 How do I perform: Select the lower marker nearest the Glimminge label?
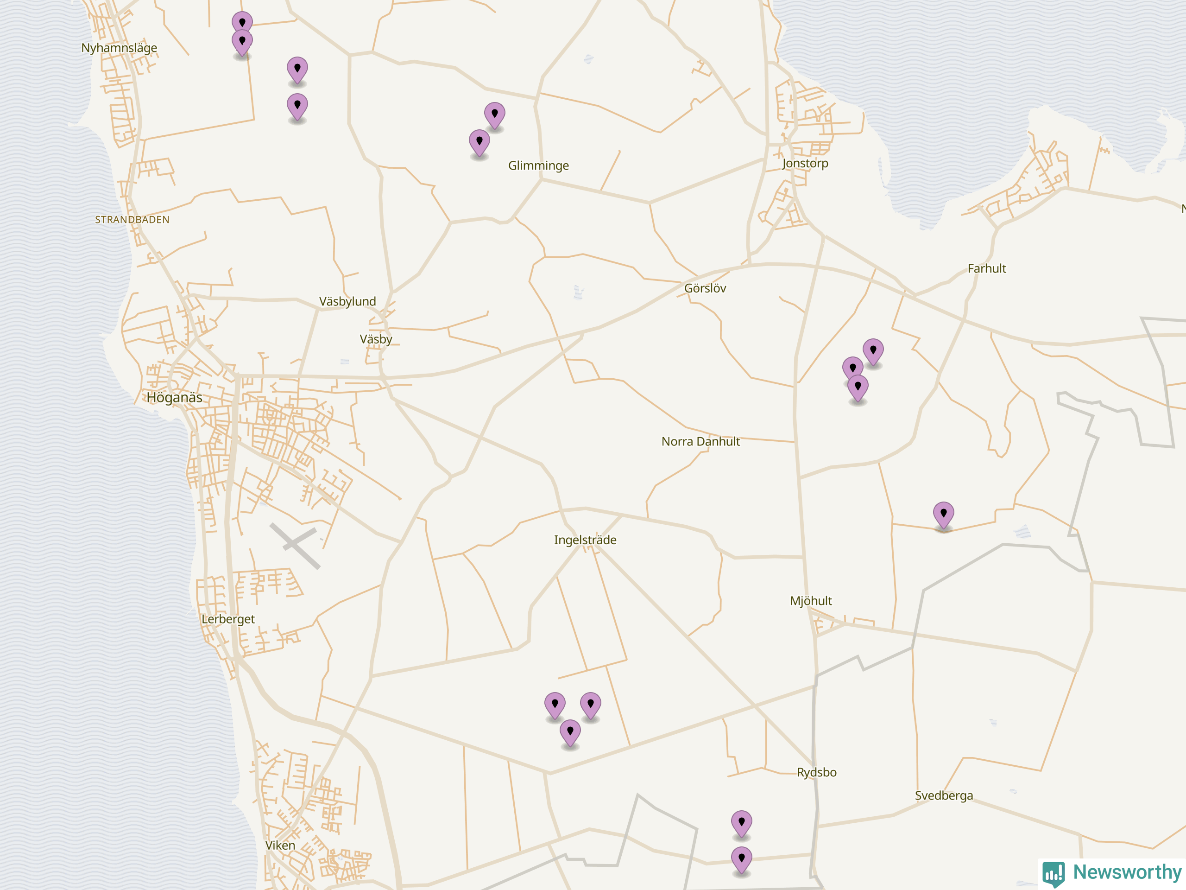(x=479, y=143)
